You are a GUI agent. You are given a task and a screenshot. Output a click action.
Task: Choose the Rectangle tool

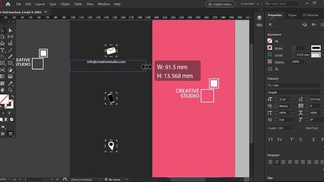pyautogui.click(x=10, y=63)
